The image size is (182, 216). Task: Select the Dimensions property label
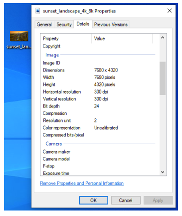point(54,70)
